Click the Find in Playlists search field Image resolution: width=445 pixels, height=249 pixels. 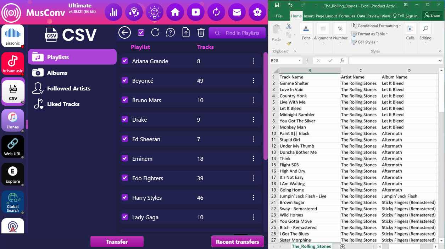237,33
